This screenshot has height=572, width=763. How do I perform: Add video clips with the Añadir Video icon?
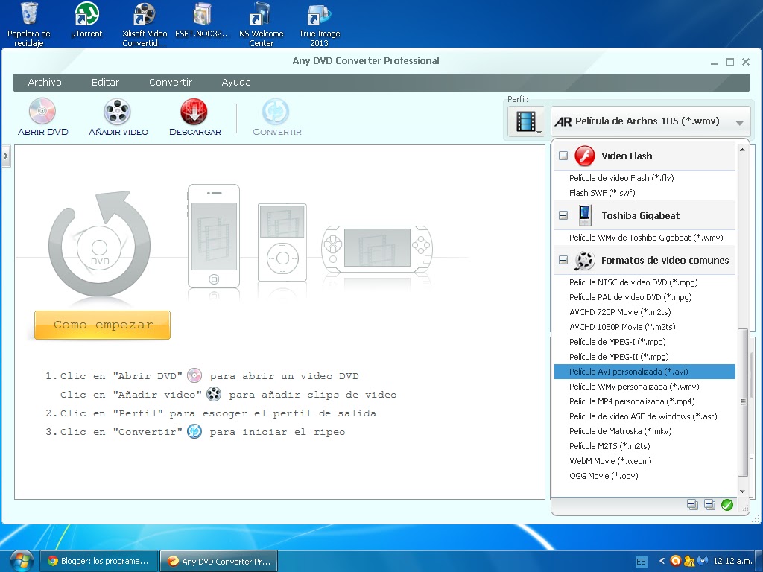pyautogui.click(x=118, y=116)
